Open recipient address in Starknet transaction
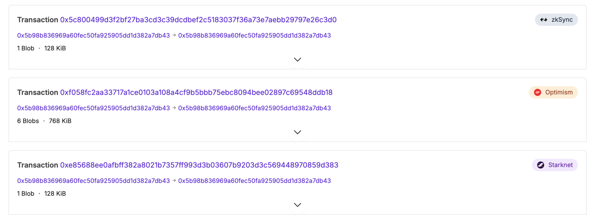Image resolution: width=590 pixels, height=219 pixels. pyautogui.click(x=254, y=181)
